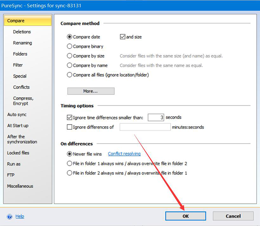The height and width of the screenshot is (226, 260).
Task: Click the seconds input field showing 3
Action: point(156,117)
